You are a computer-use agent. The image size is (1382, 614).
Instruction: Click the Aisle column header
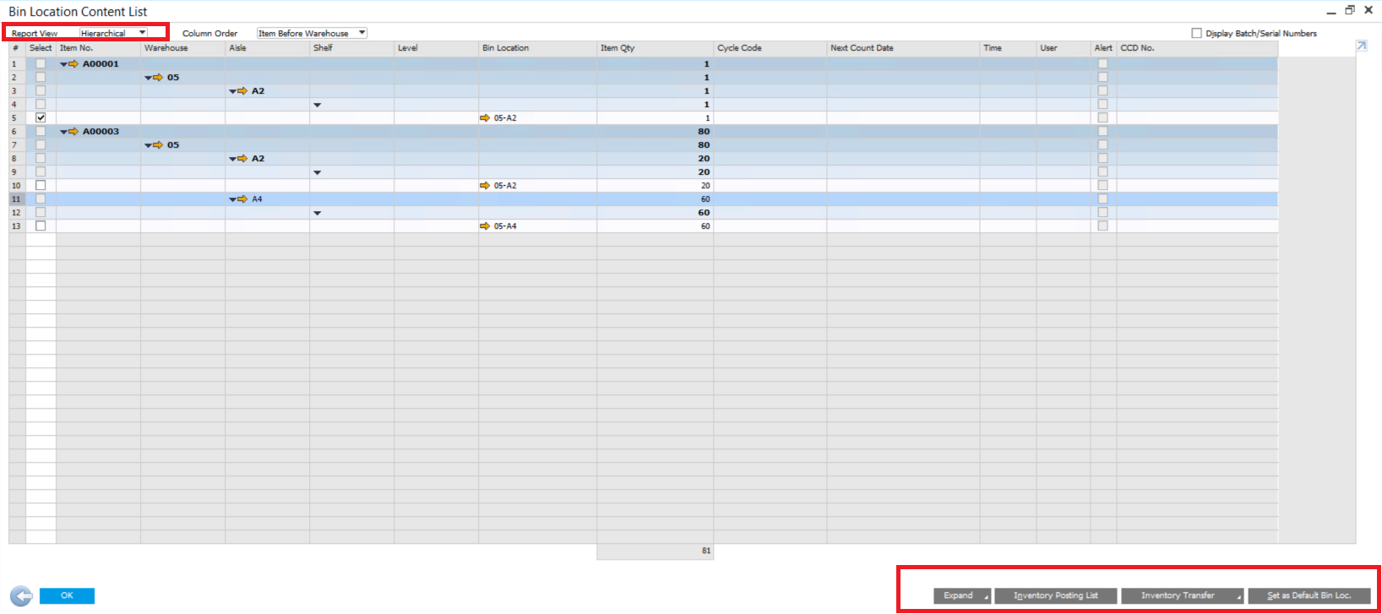(x=267, y=48)
